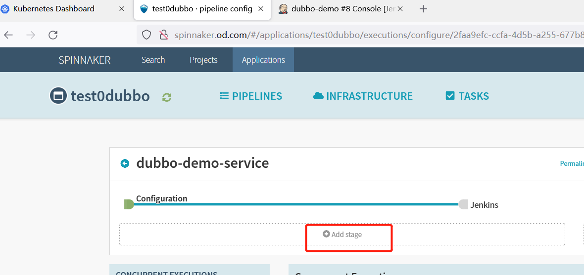Go forward to the next page
Screen dimensions: 584x275
[x=31, y=35]
